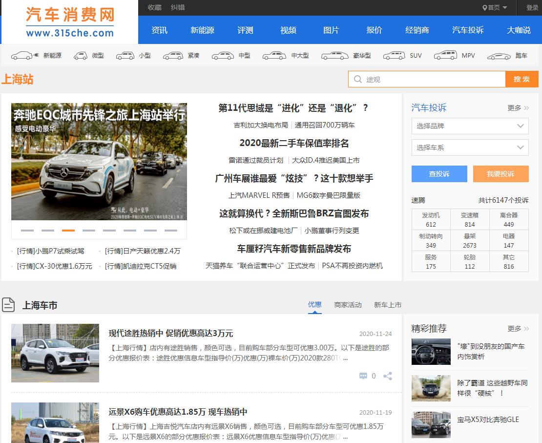Open article 远景X6购车优惠高达1.85万
The image size is (542, 443).
(x=178, y=412)
